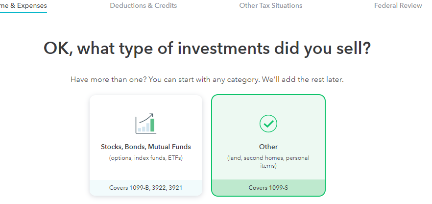Open the Deductions & Credits tab
432x204 pixels.
point(144,6)
